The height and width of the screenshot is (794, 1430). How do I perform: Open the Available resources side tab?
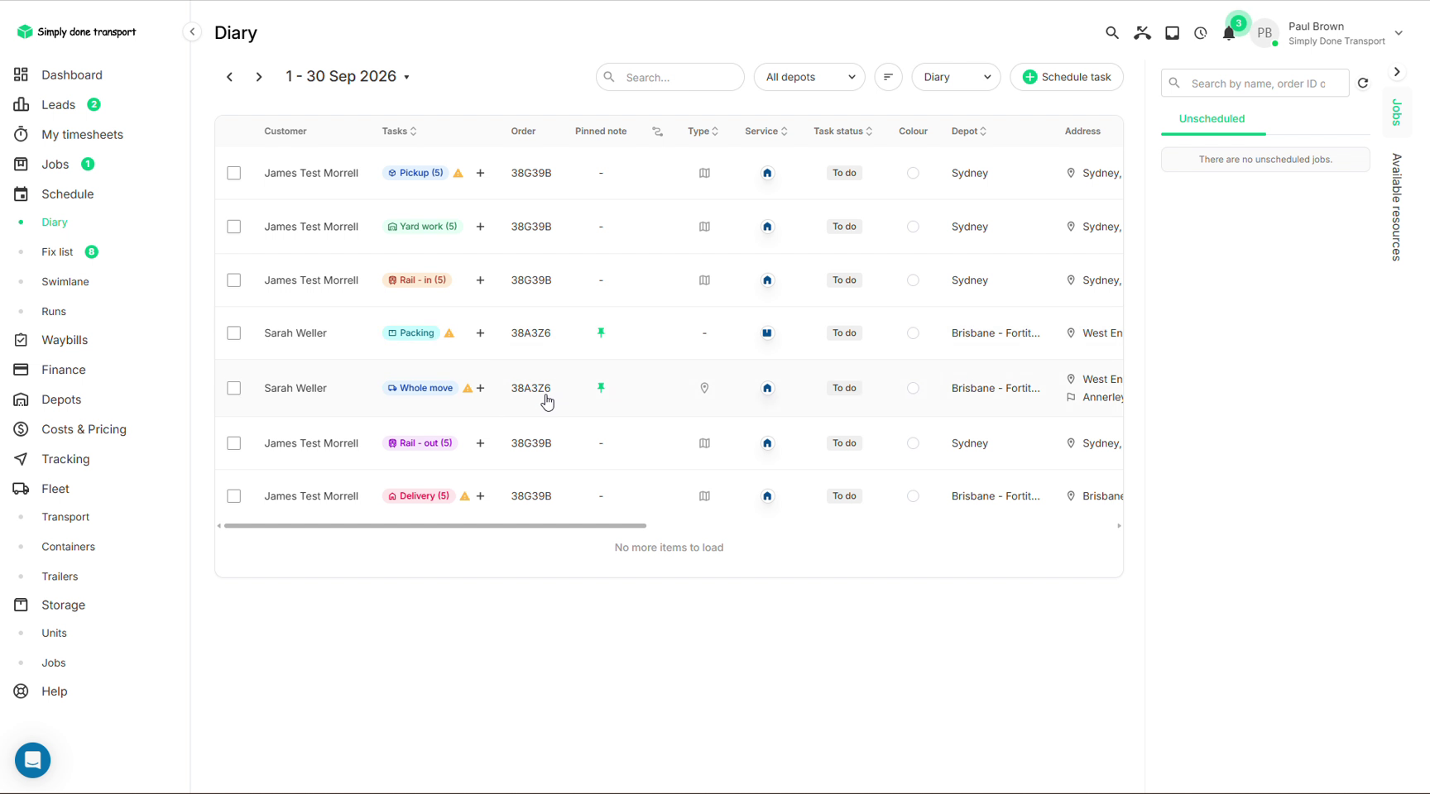click(x=1397, y=207)
